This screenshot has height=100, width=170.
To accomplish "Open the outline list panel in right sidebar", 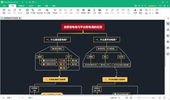I will click(x=168, y=30).
